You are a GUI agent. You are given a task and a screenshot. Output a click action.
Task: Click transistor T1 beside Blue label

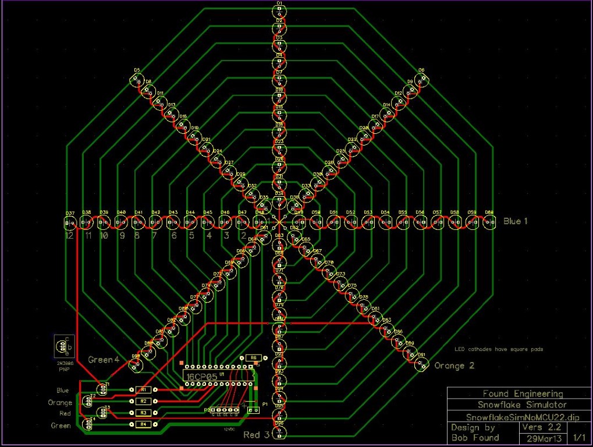click(103, 388)
